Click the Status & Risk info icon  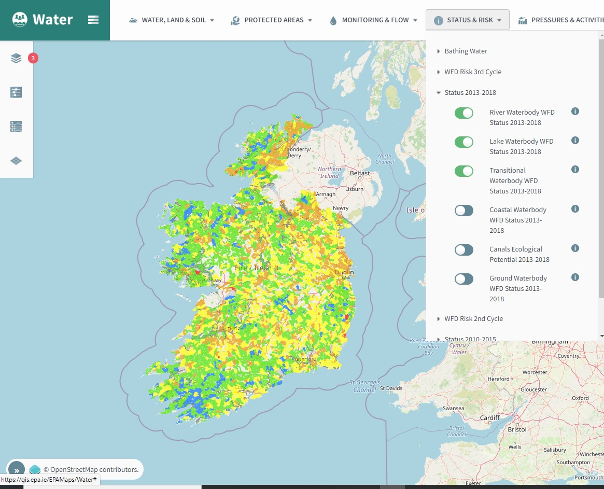click(439, 20)
